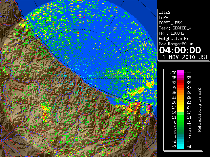Click the yellow legend swatch beside "17" and "20"
The image size is (210, 157).
point(180,107)
